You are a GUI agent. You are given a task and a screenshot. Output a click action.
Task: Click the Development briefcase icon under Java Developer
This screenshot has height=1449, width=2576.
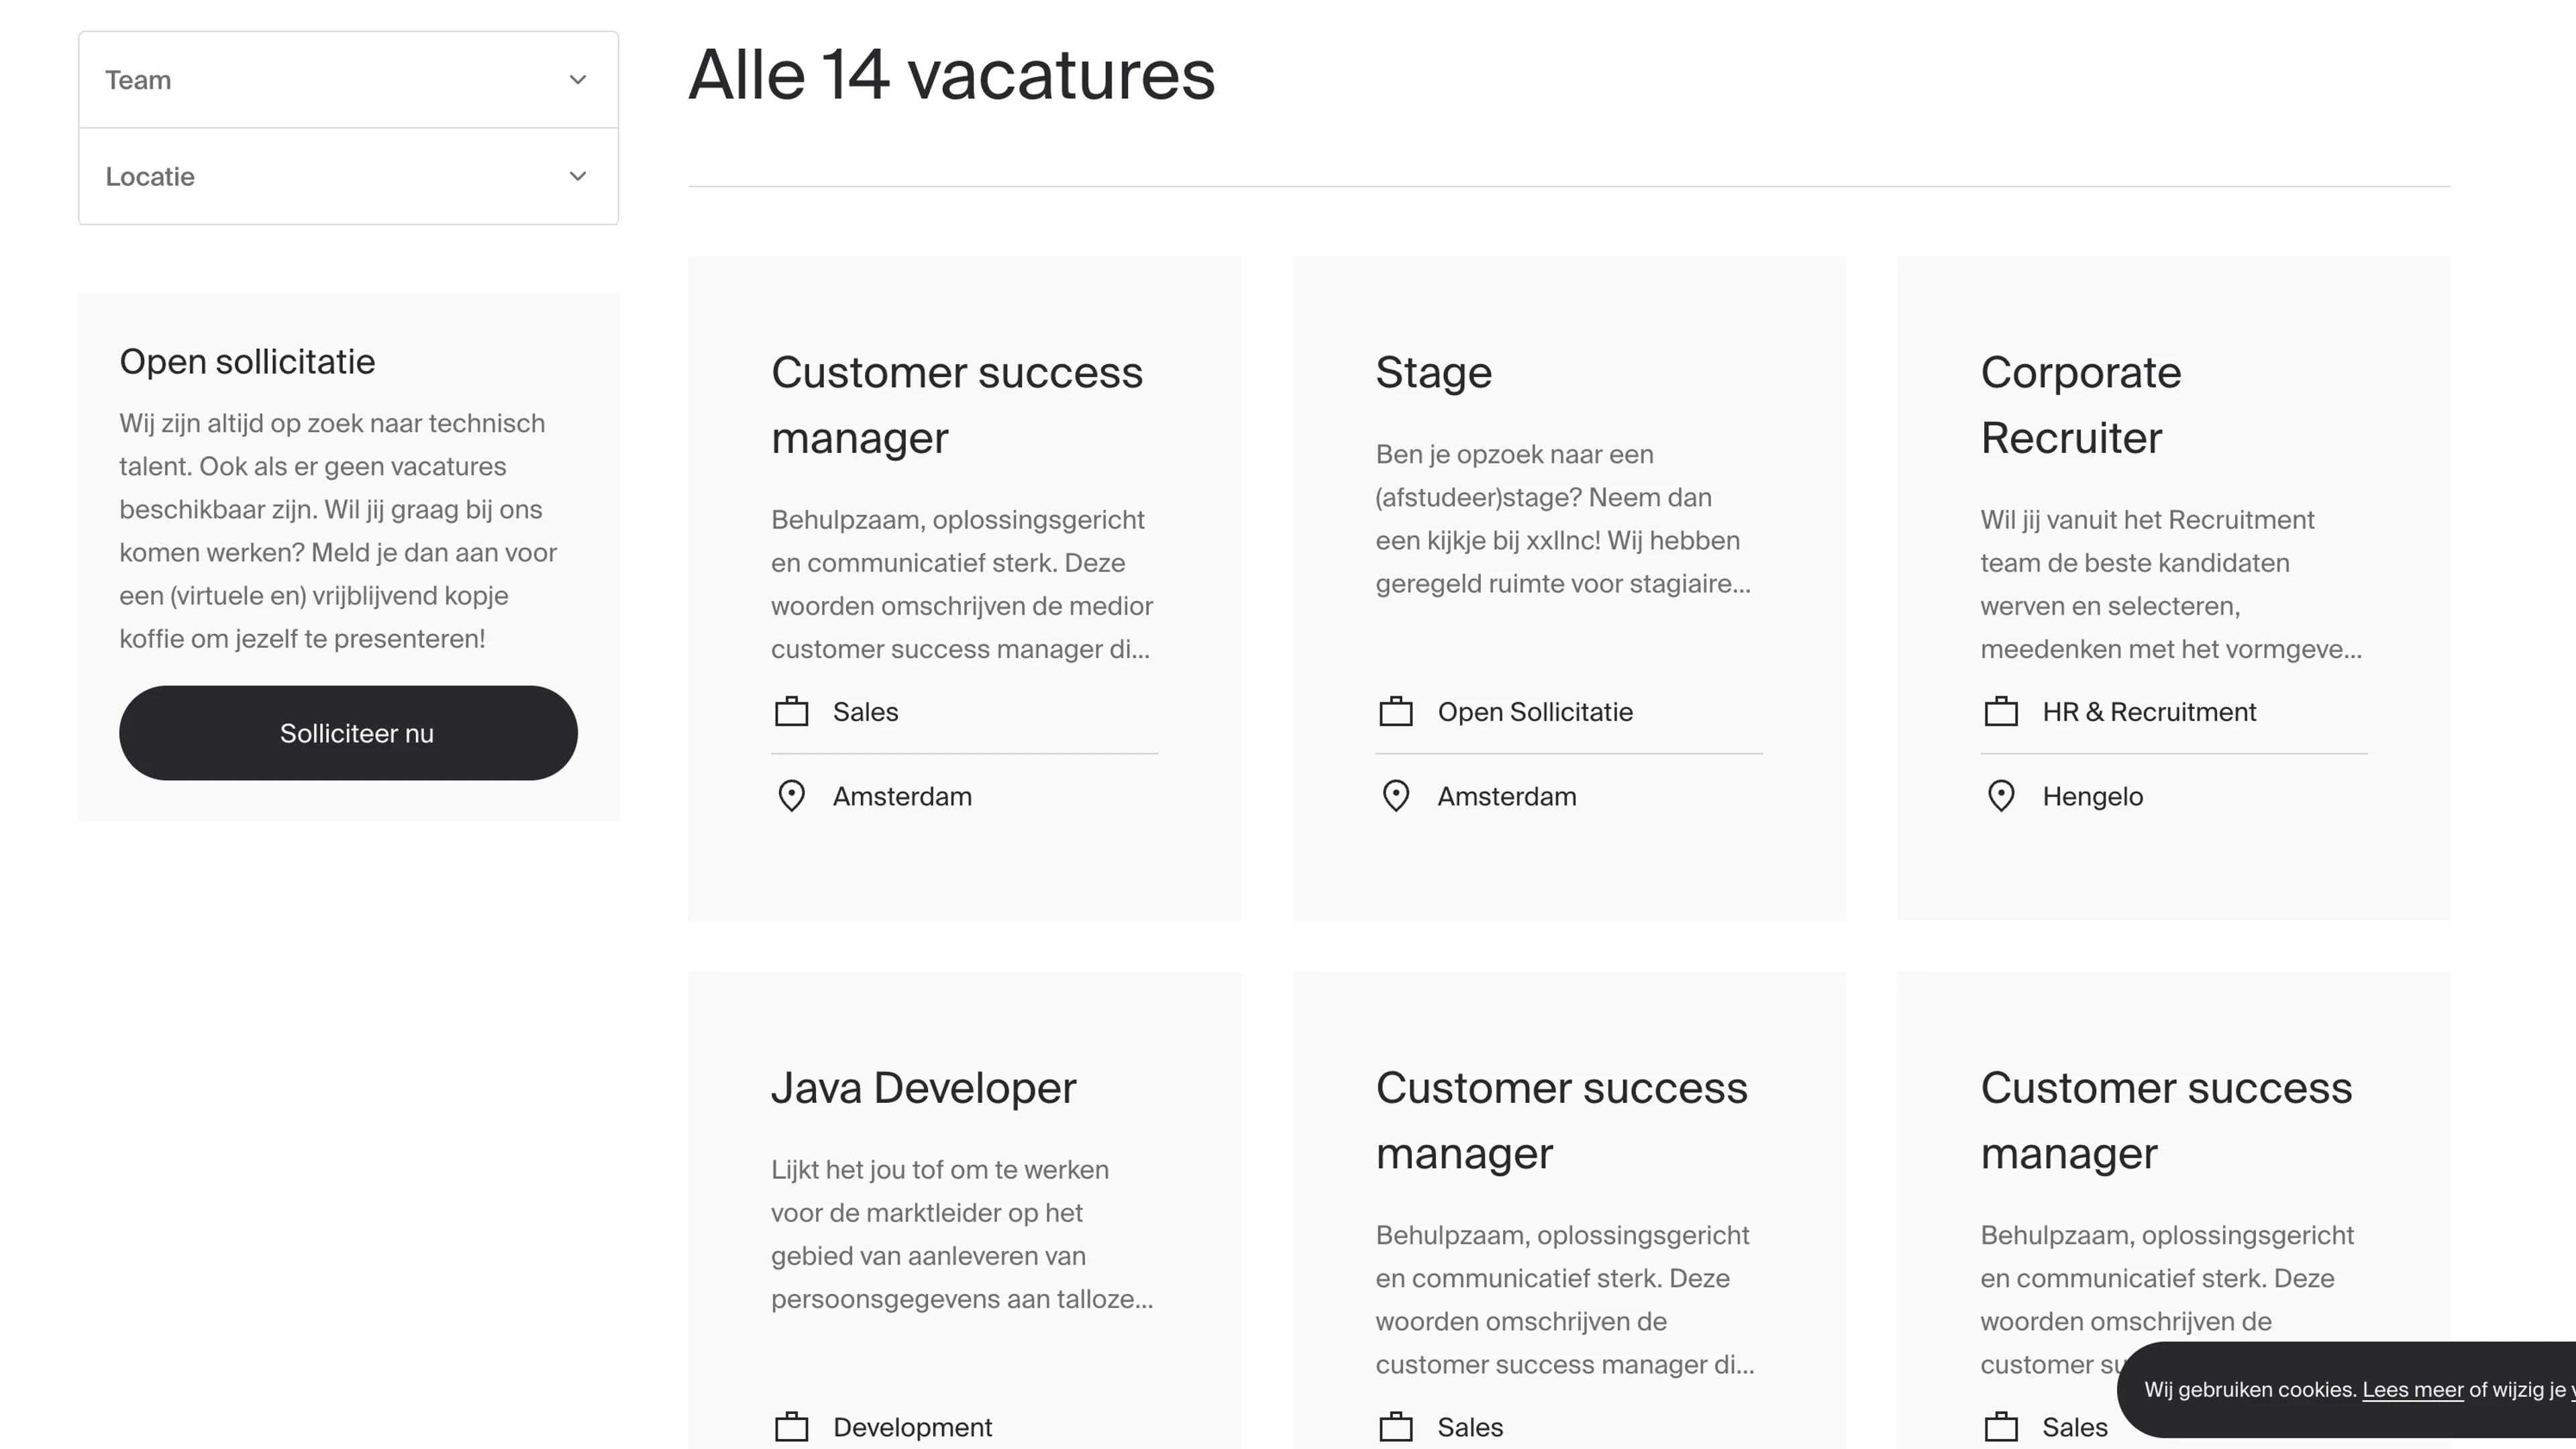791,1427
